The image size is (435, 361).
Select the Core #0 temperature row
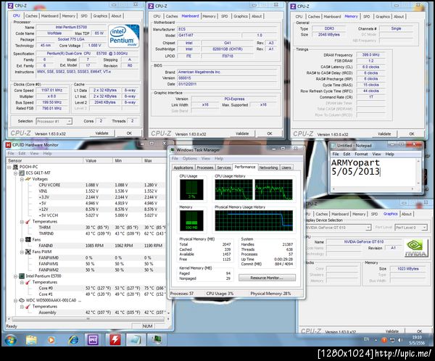click(x=86, y=288)
